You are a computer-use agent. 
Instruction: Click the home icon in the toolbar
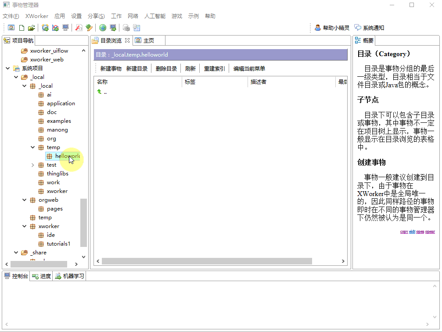pos(11,28)
